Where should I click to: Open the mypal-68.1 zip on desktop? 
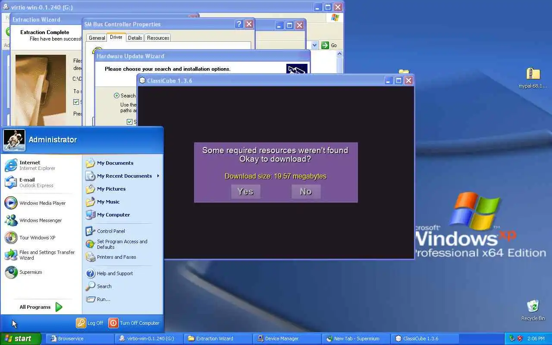click(x=533, y=78)
